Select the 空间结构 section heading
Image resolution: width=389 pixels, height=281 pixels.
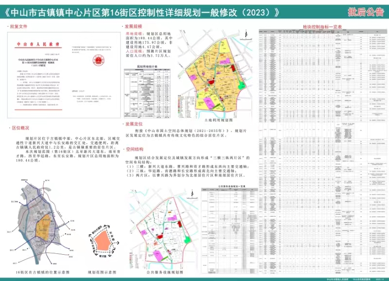(135, 149)
